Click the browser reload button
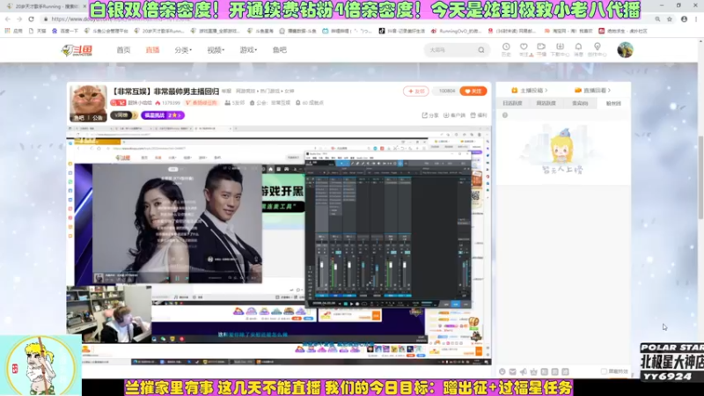This screenshot has height=396, width=704. (x=31, y=19)
